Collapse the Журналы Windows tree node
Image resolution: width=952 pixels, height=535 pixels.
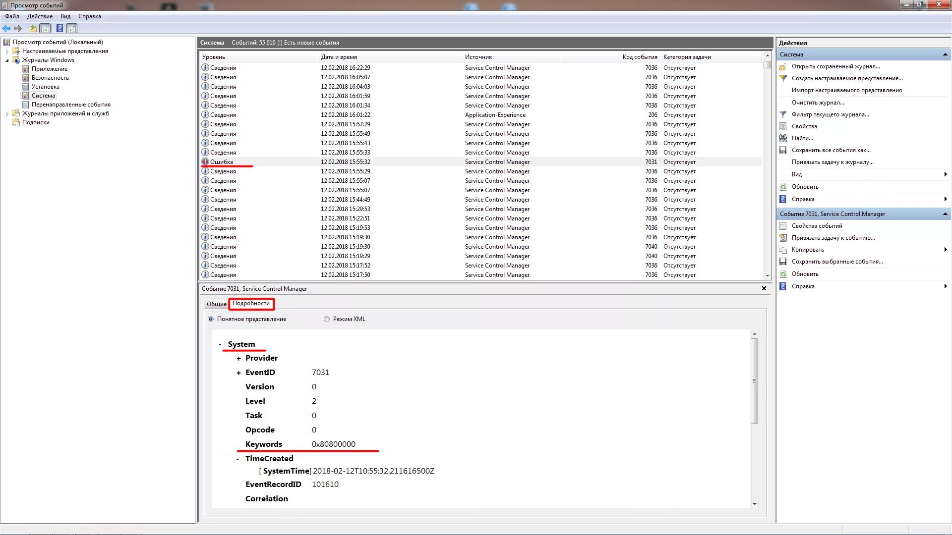click(7, 60)
